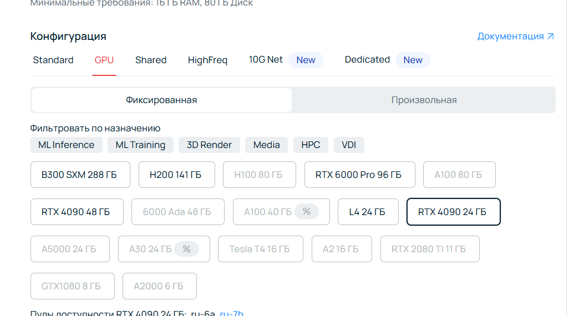Open the ru-7b availability pool link
This screenshot has width=569, height=316.
click(x=231, y=313)
